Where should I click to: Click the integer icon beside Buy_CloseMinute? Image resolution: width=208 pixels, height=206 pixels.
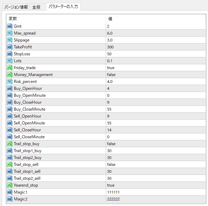click(x=10, y=109)
